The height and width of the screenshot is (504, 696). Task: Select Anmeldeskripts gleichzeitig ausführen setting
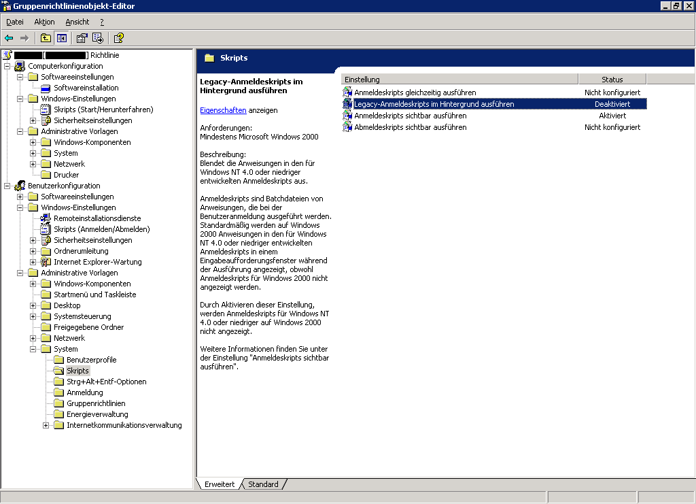pos(415,93)
